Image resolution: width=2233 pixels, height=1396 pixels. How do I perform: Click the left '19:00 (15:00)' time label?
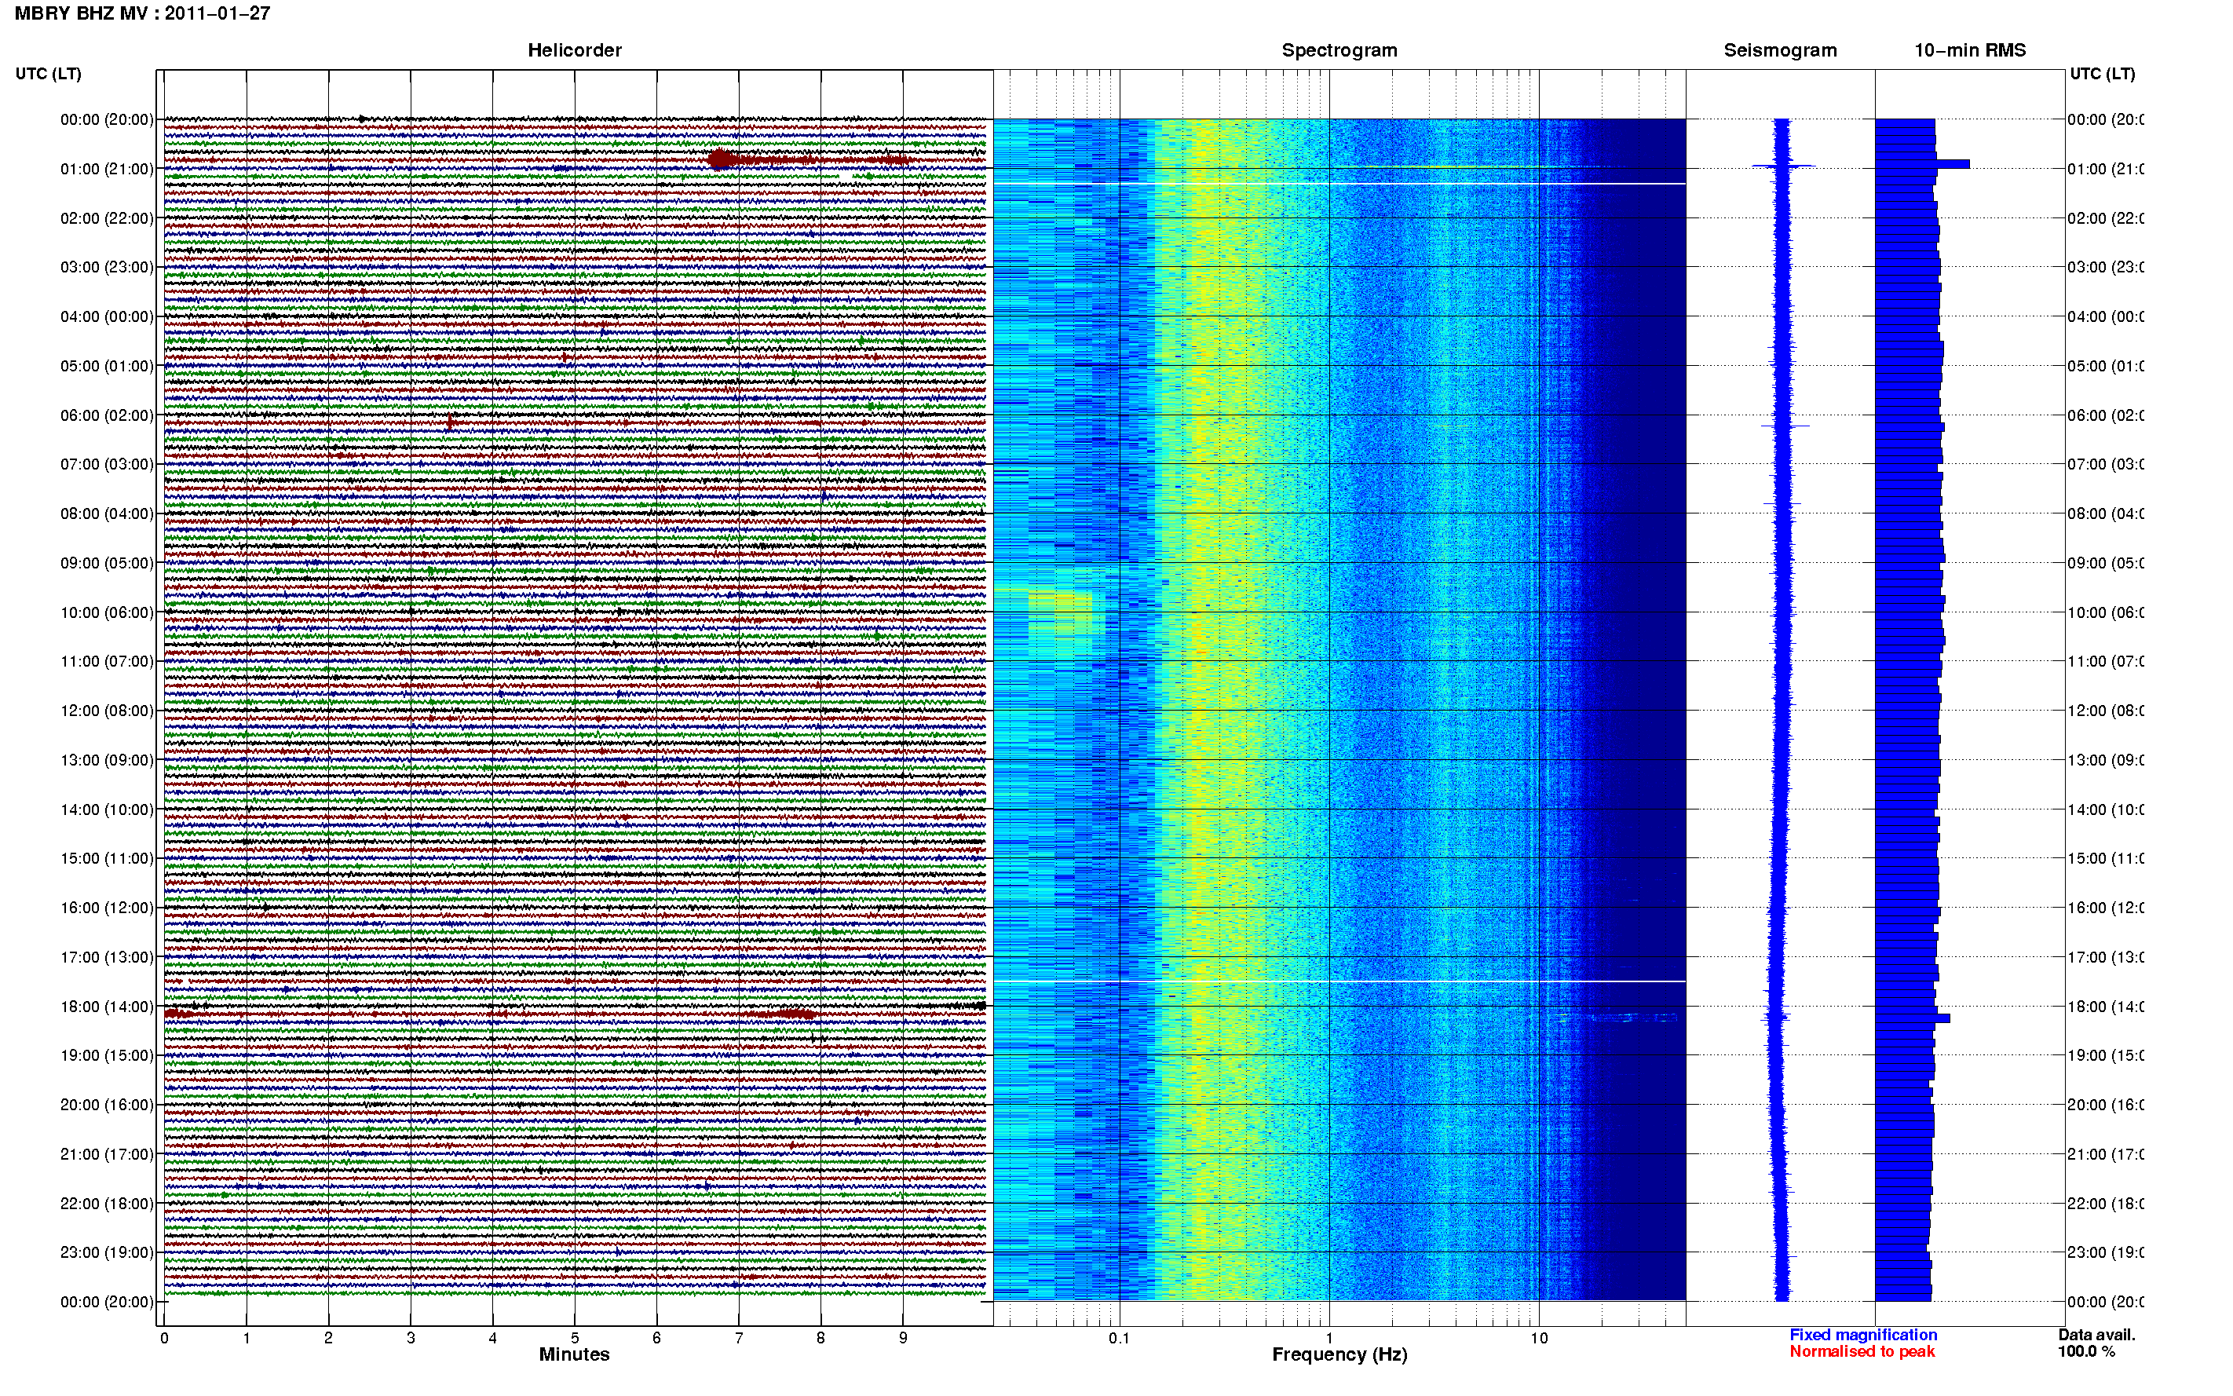(107, 1054)
